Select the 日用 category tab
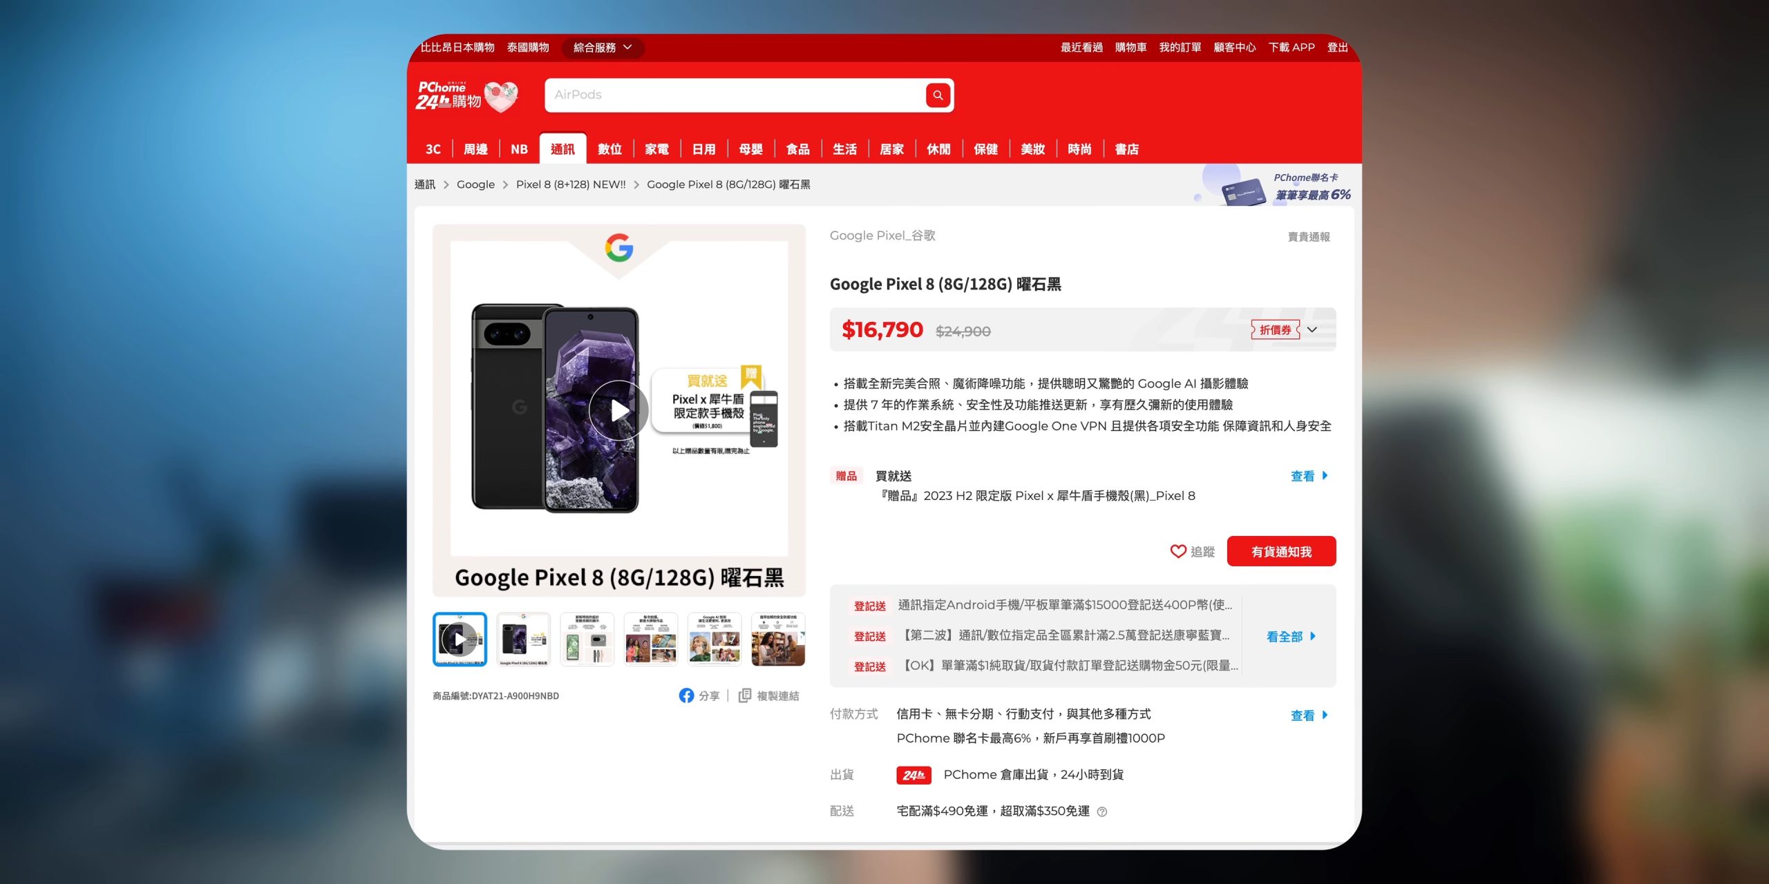Screen dimensions: 1769x884 click(703, 149)
